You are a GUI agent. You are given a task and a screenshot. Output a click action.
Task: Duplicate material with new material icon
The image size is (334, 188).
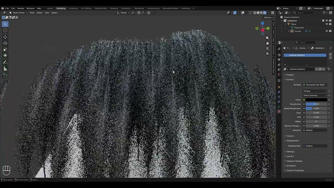(320, 69)
